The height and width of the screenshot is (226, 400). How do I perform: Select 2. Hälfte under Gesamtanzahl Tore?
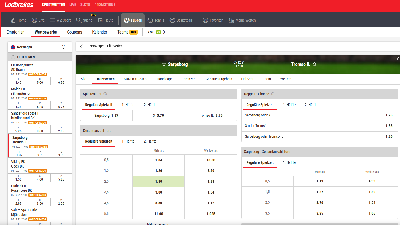[150, 141]
